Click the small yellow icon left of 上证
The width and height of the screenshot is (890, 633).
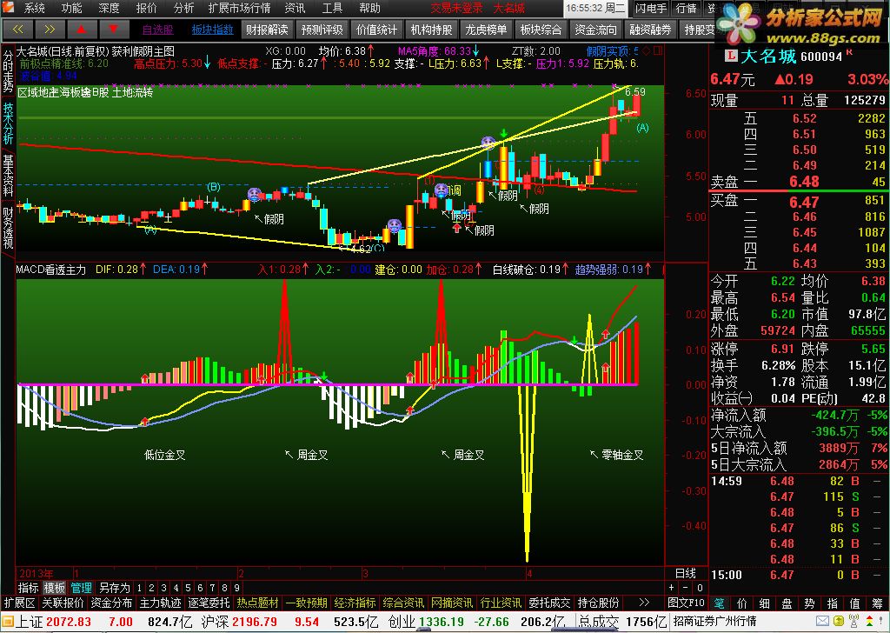(x=7, y=621)
